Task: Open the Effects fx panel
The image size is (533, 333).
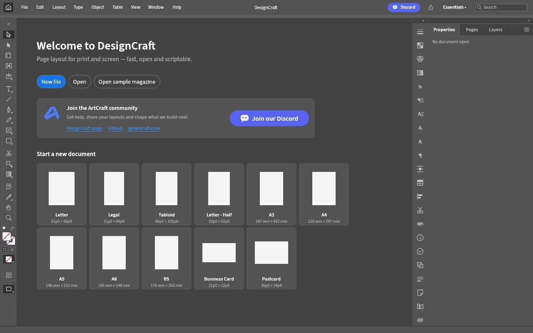Action: 420,87
